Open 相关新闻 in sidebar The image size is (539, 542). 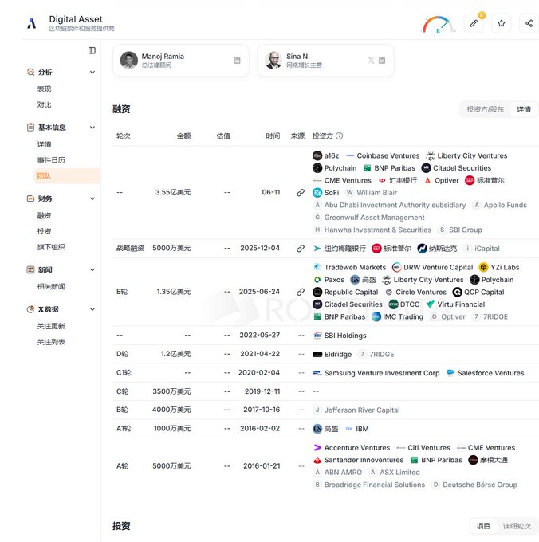[x=51, y=287]
